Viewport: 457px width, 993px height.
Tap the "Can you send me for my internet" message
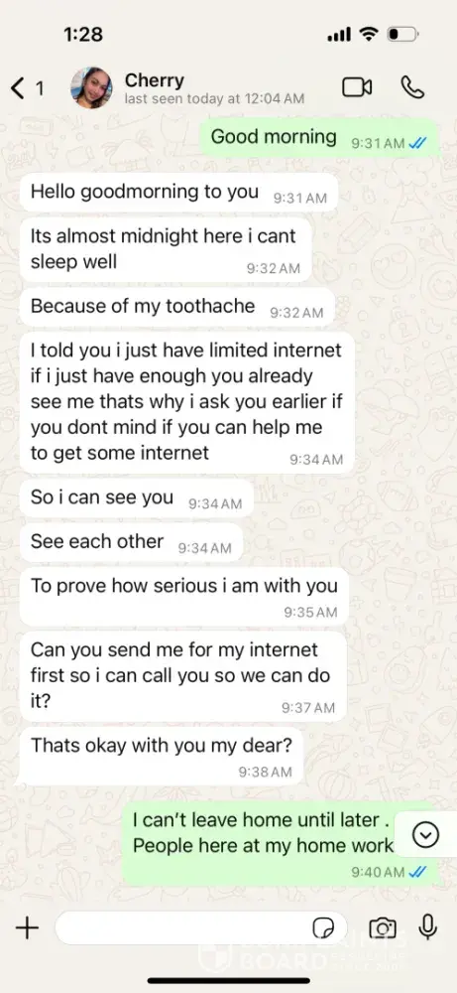(183, 677)
